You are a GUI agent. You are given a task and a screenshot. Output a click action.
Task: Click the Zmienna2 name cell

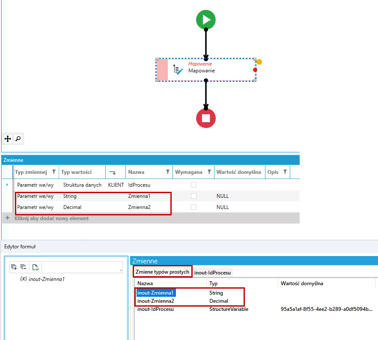139,207
